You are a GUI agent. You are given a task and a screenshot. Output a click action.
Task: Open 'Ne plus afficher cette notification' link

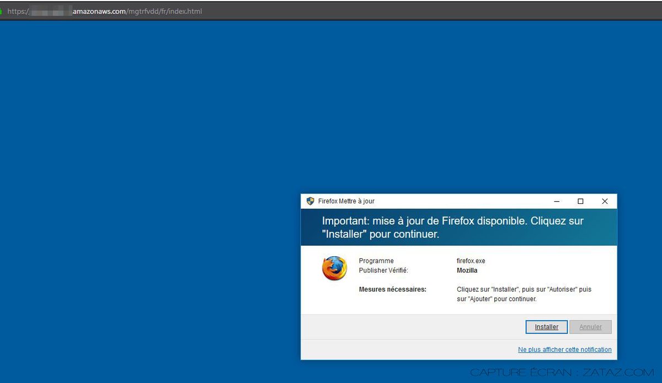coord(565,349)
